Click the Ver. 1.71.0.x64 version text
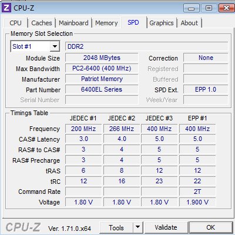The image size is (235, 235). [x=69, y=229]
